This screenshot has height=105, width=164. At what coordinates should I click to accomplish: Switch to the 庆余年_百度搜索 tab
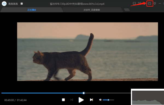(92, 10)
